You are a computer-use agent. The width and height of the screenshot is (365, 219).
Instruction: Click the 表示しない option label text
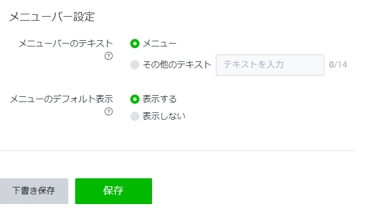(164, 116)
